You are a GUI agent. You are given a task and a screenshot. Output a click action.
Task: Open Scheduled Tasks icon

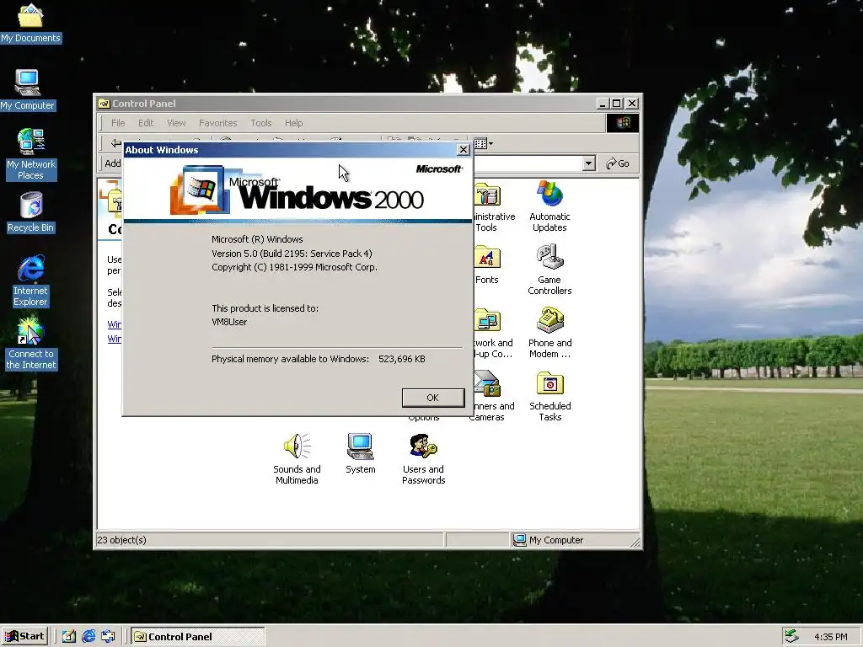point(549,396)
